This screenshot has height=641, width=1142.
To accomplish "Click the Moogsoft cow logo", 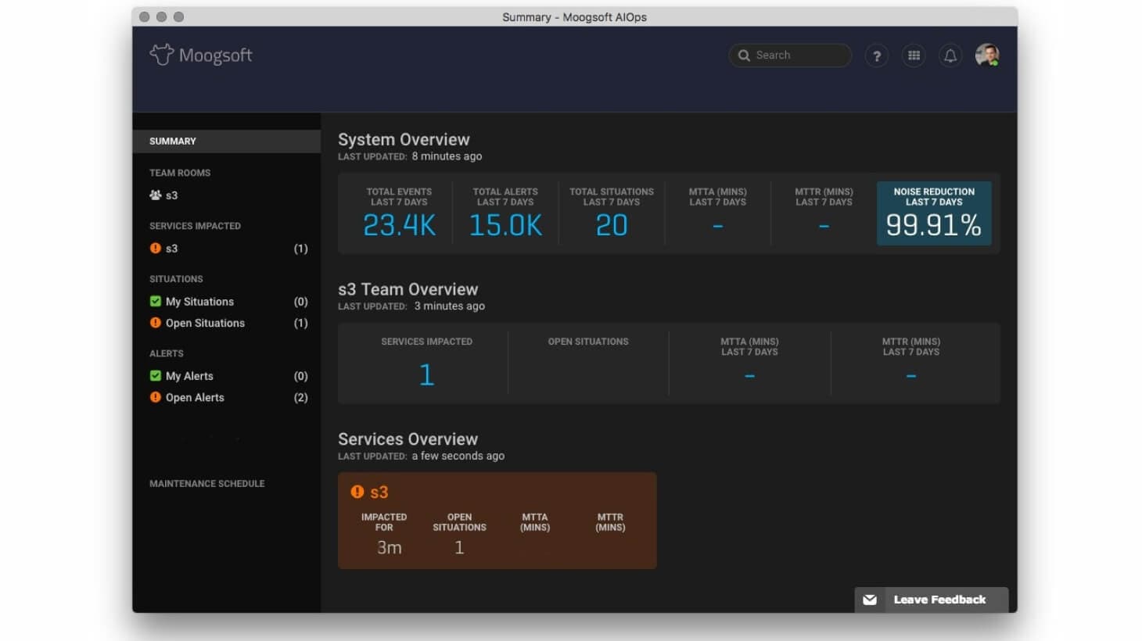I will (x=161, y=54).
